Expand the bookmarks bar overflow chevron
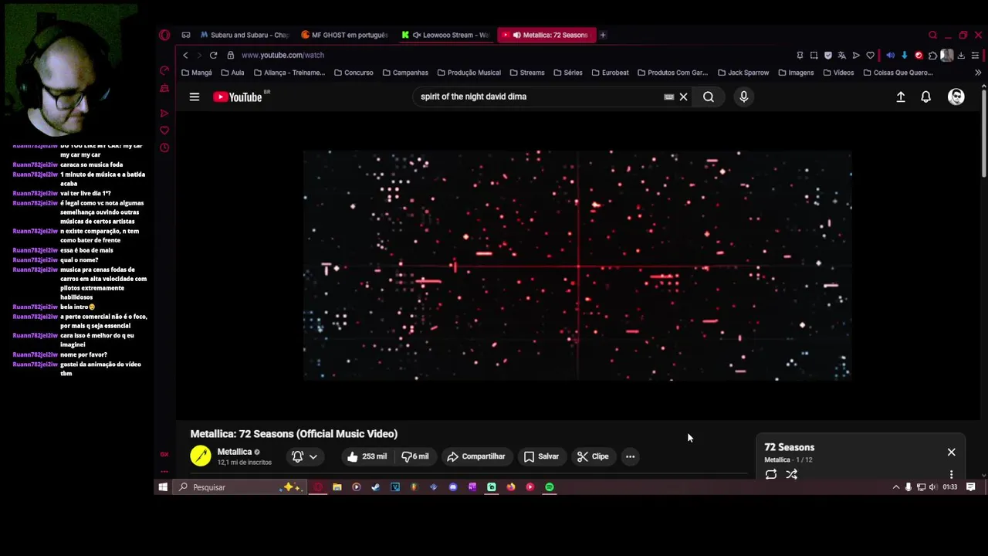The height and width of the screenshot is (556, 988). click(x=978, y=73)
